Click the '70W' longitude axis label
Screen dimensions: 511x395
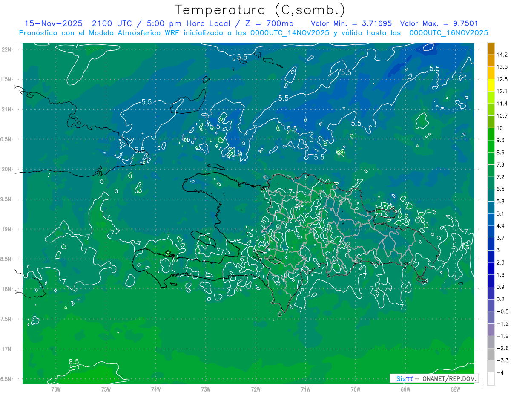(356, 389)
